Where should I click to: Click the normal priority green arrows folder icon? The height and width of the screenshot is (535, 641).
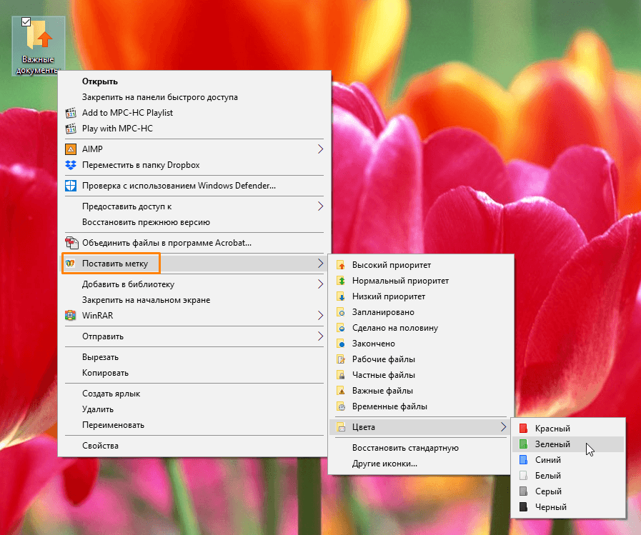(341, 281)
